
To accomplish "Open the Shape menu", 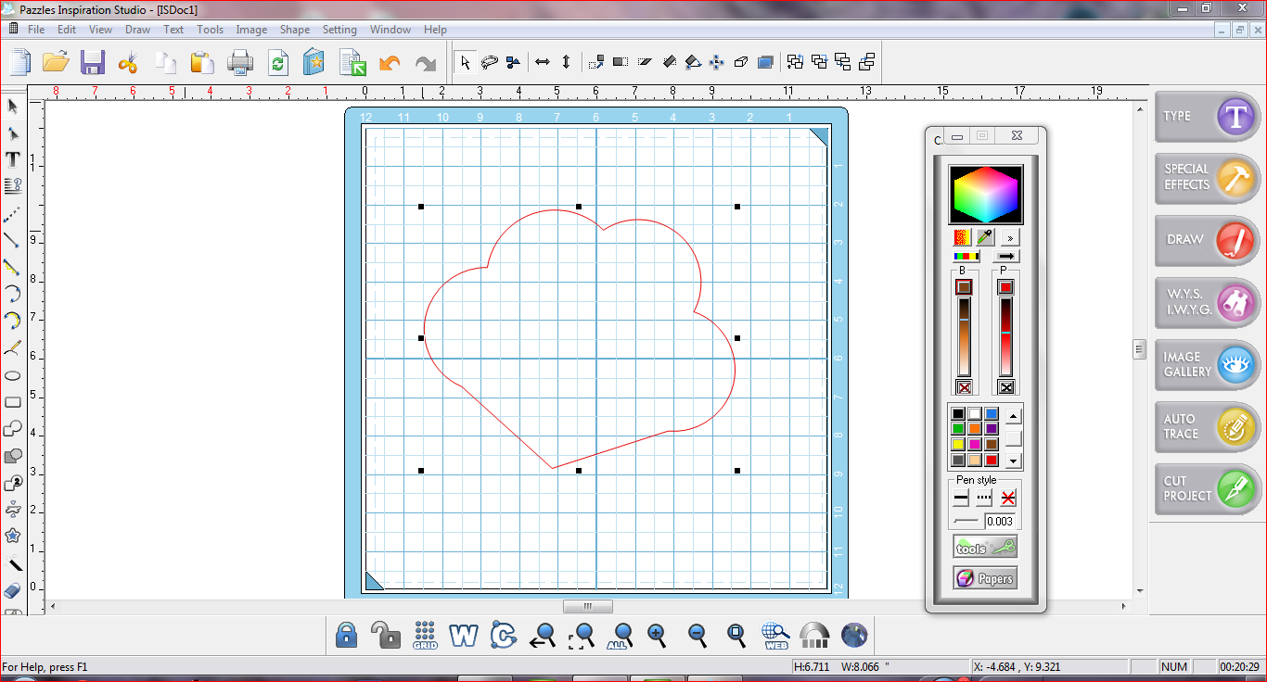I will point(295,30).
